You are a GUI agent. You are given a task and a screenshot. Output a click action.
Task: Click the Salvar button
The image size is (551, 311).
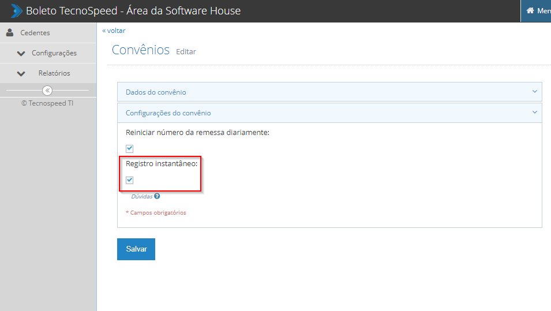click(x=136, y=249)
